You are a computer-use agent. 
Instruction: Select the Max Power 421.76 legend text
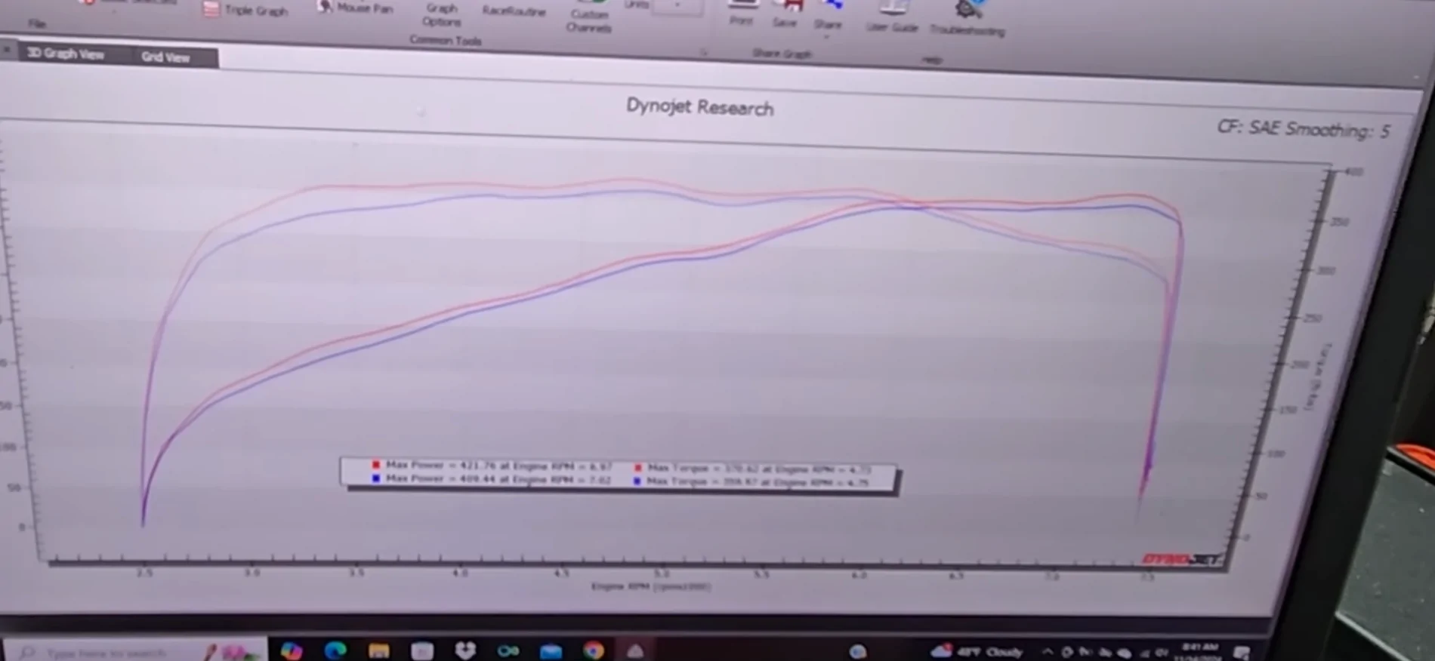[498, 466]
